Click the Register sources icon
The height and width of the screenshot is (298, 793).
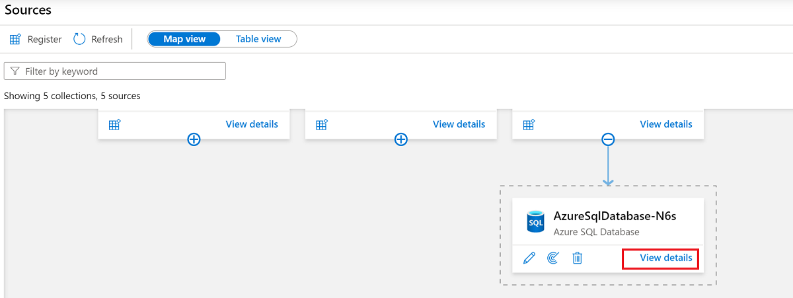pos(15,39)
